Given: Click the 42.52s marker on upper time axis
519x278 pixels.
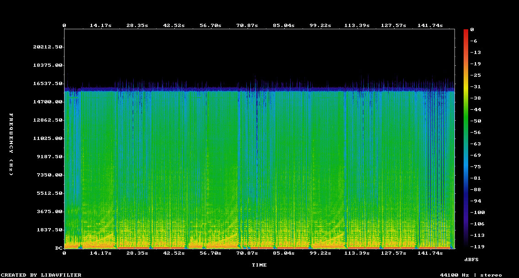Looking at the screenshot, I should click(173, 26).
